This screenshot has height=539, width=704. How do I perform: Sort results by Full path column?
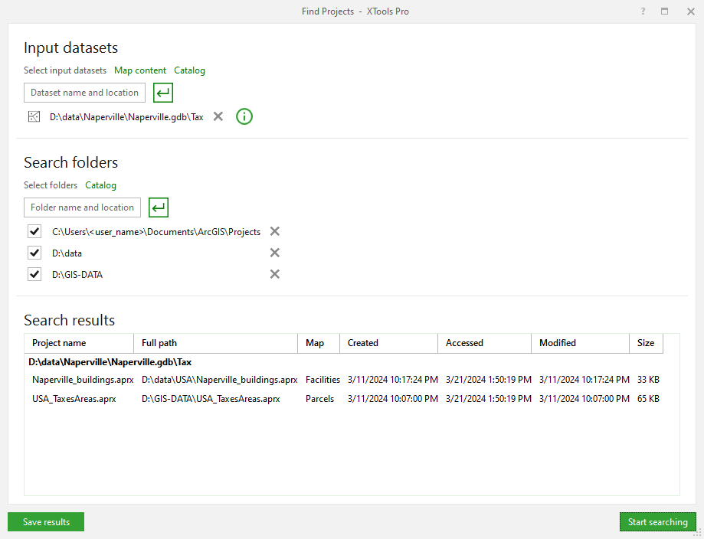215,343
